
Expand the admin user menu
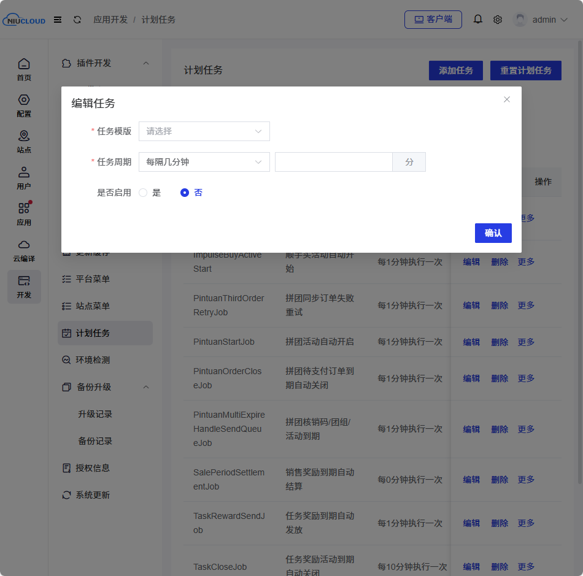point(541,20)
